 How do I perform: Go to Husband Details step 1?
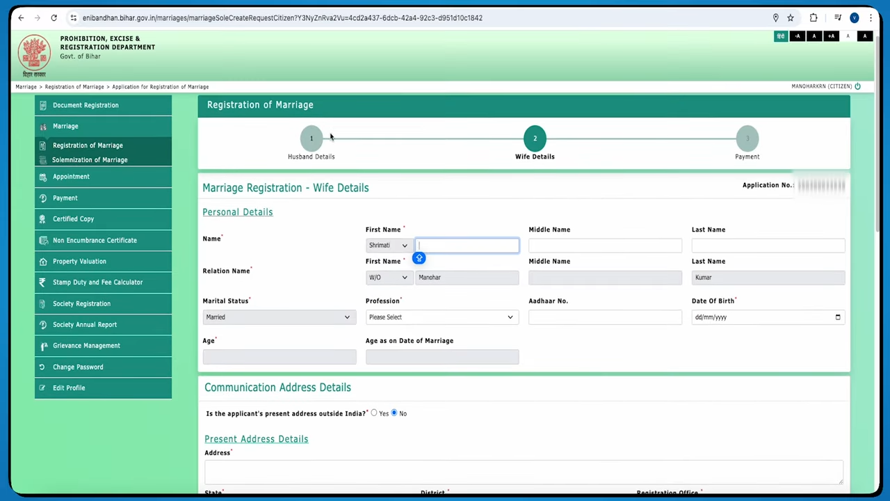311,138
